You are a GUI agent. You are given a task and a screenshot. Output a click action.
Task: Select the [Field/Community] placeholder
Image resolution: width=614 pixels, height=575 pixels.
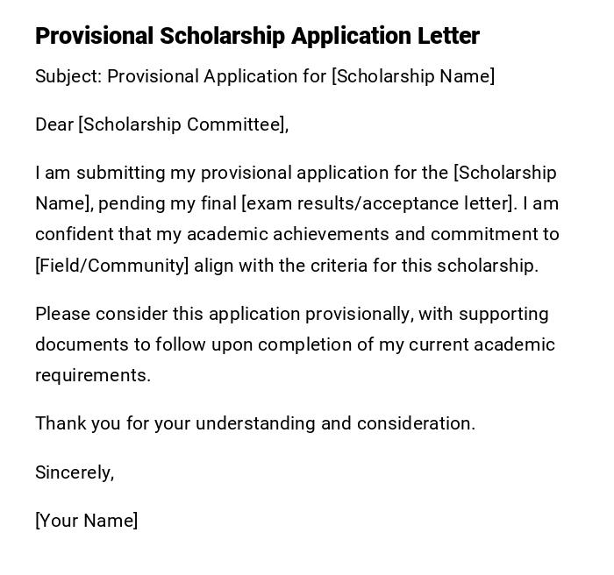(112, 265)
